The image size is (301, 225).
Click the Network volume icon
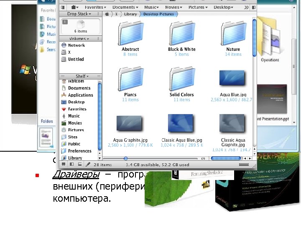coord(64,45)
